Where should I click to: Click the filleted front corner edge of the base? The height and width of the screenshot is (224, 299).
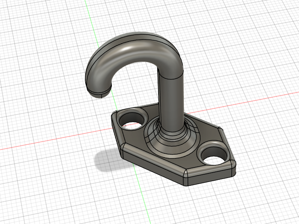point(185,177)
